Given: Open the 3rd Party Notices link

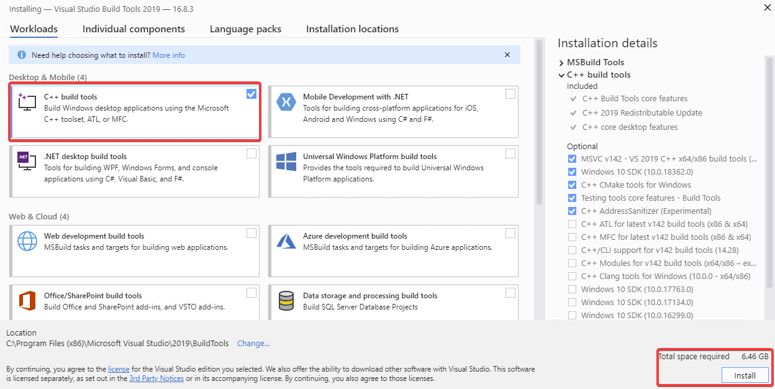Looking at the screenshot, I should click(x=156, y=378).
